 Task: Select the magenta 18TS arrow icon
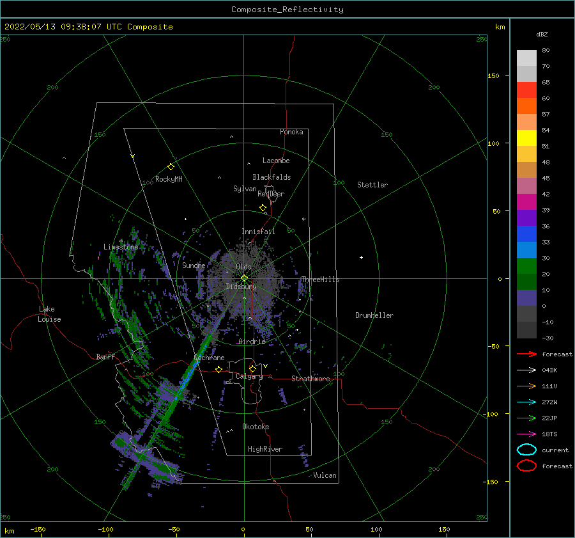526,434
